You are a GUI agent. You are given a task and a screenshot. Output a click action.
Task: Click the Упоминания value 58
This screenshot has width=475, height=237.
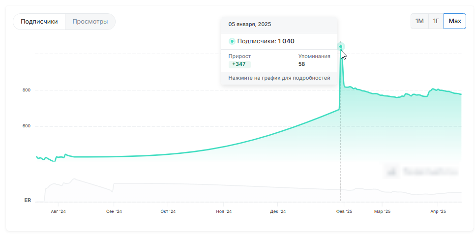click(x=301, y=64)
